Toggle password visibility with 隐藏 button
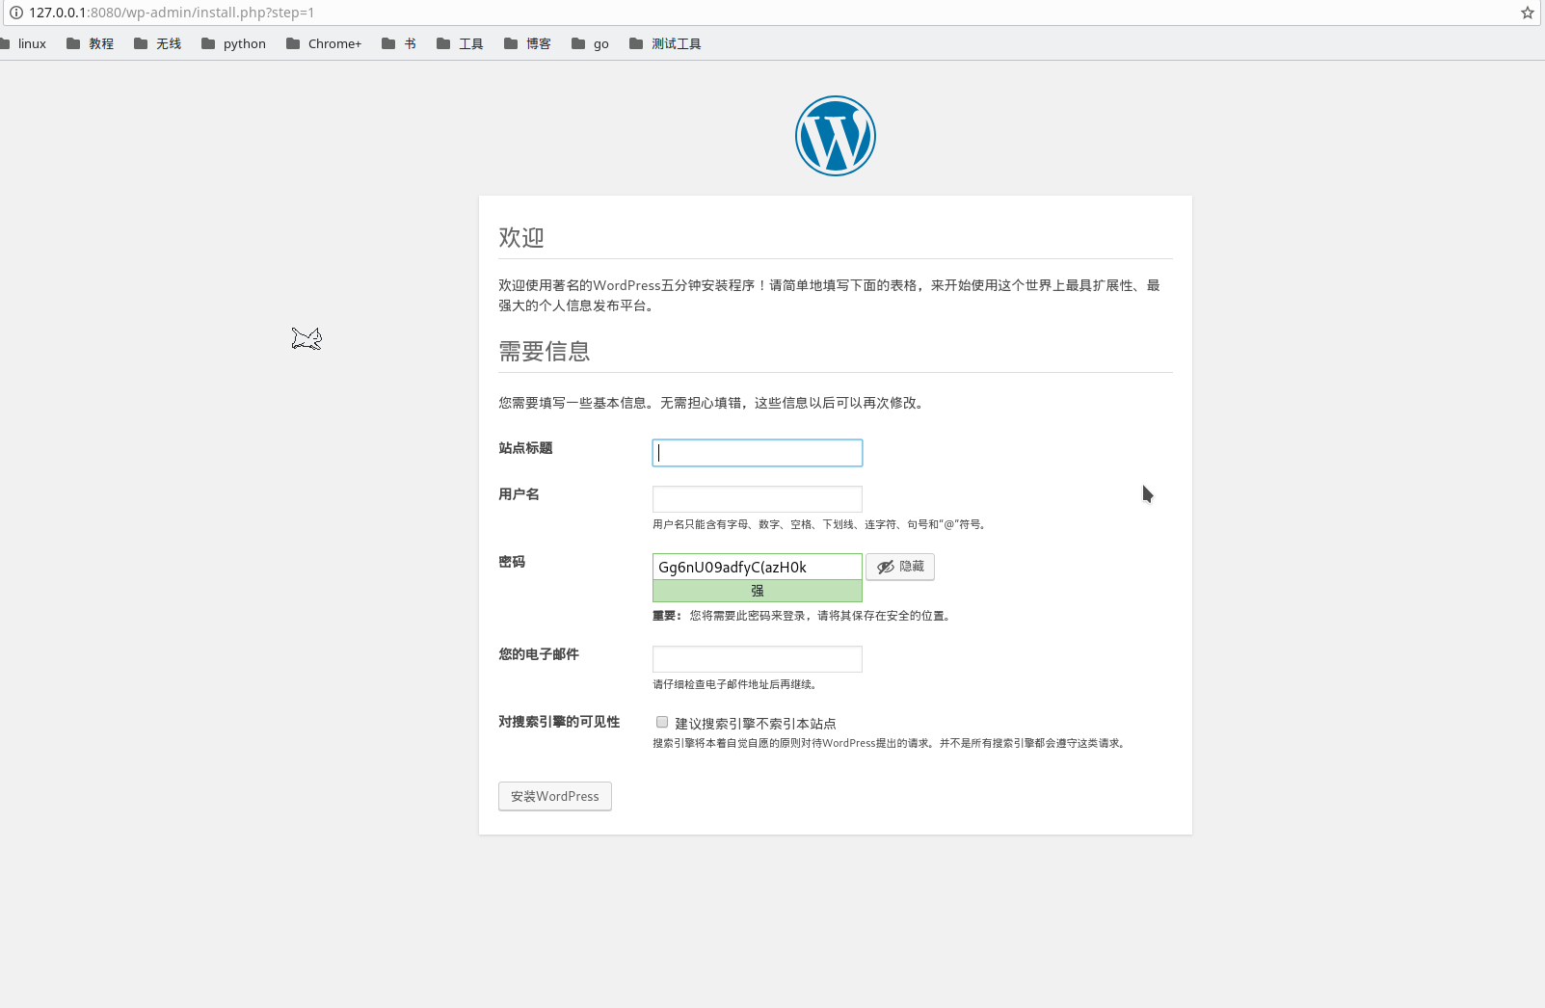Image resolution: width=1545 pixels, height=1008 pixels. click(900, 567)
